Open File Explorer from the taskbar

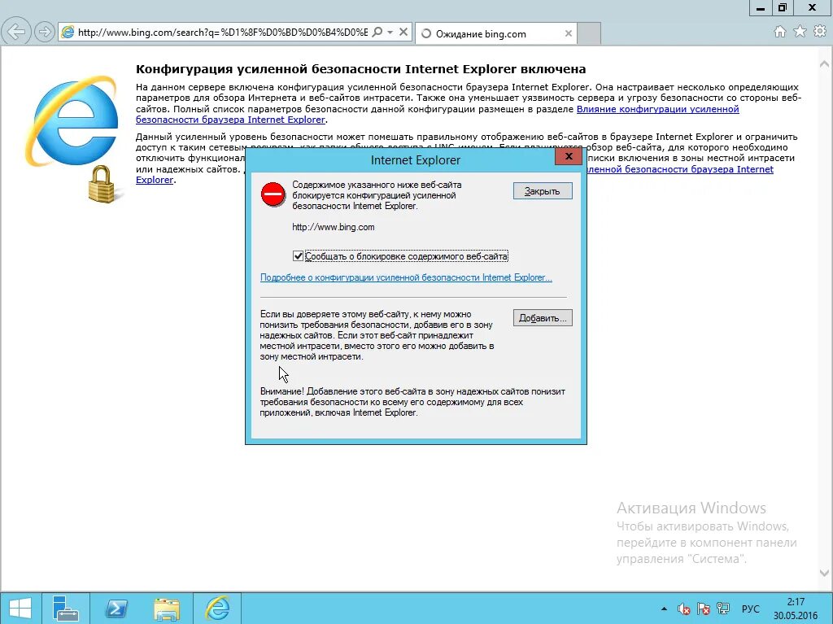click(x=167, y=608)
